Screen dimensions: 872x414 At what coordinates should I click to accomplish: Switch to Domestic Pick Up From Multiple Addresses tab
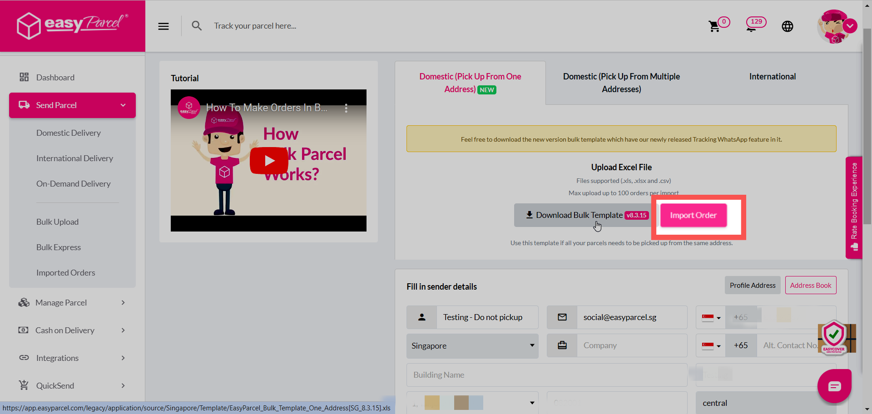621,83
